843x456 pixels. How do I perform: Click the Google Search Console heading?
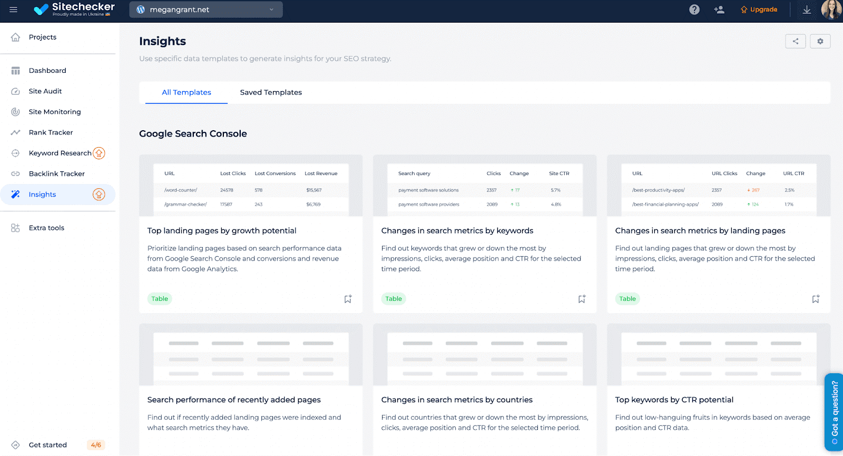coord(193,133)
